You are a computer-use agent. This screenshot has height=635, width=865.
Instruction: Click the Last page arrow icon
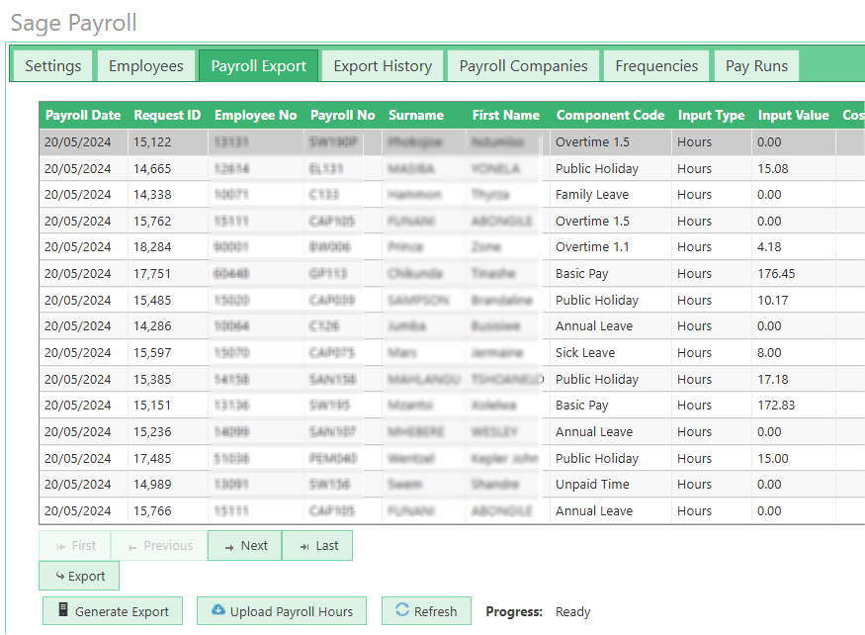coord(304,547)
